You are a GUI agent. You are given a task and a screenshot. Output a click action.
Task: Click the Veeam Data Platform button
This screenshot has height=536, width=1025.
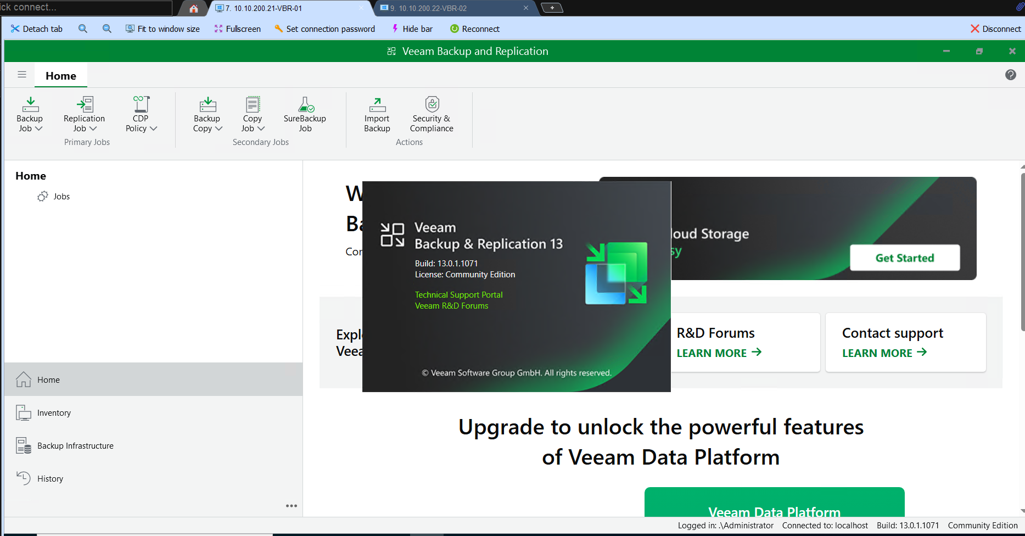[x=774, y=503]
